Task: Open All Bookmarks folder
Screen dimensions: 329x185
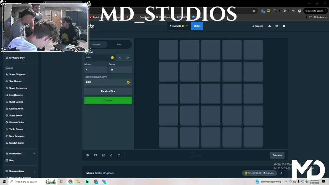Action: 318,17
